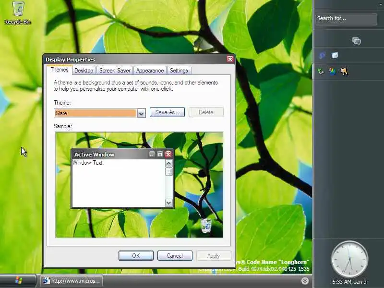
Task: Click the sample window scroll up arrow
Action: pyautogui.click(x=169, y=163)
